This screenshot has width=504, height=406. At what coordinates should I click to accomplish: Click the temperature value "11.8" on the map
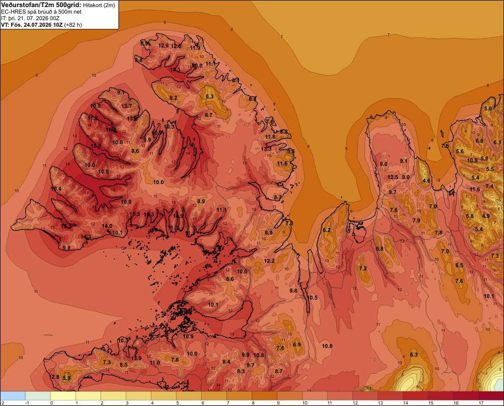pos(270,137)
